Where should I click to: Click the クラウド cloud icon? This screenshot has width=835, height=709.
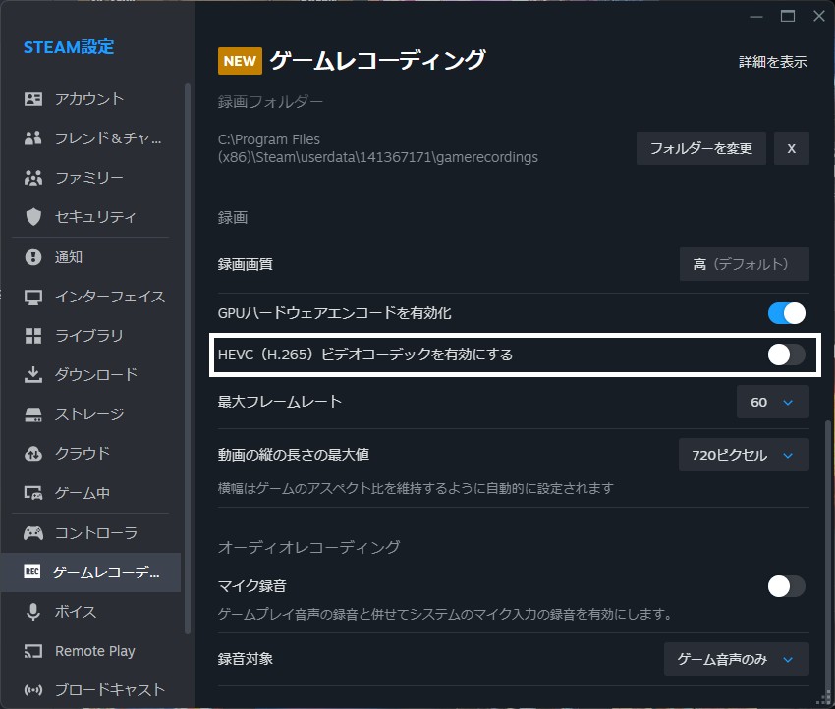pyautogui.click(x=33, y=454)
